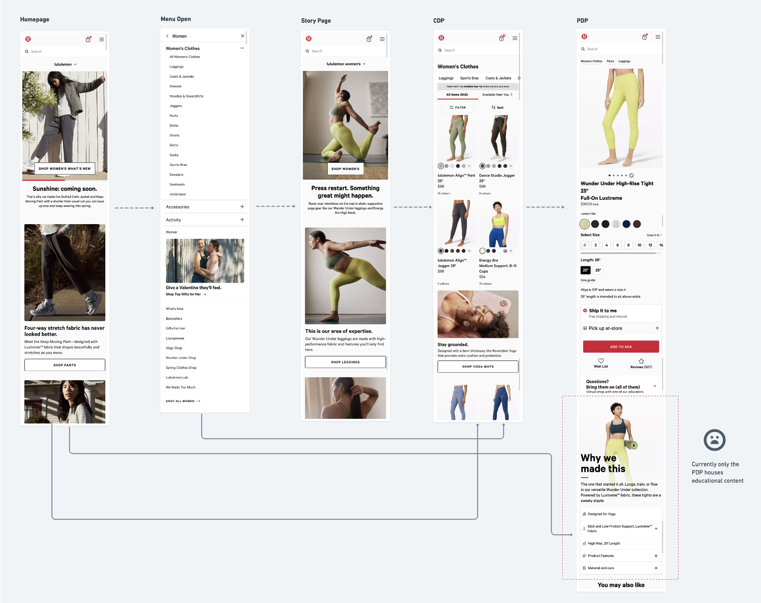Click the lululemon logo on the PDP screen

[584, 37]
